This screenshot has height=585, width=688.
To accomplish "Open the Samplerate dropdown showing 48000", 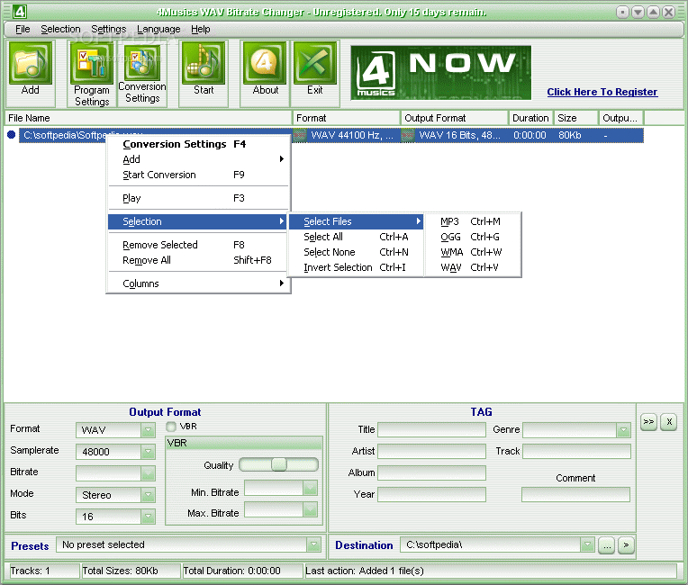I will [148, 451].
